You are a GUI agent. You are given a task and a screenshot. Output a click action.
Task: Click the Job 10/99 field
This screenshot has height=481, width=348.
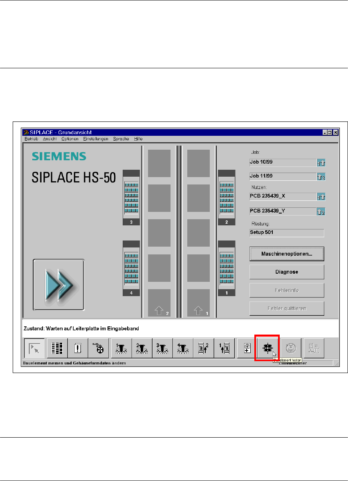(283, 163)
